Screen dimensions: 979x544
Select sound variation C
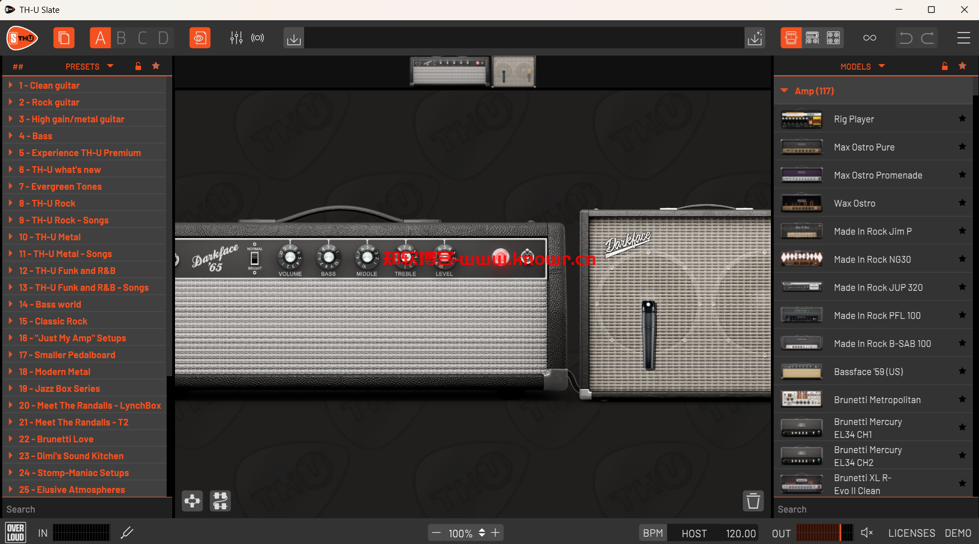tap(143, 38)
